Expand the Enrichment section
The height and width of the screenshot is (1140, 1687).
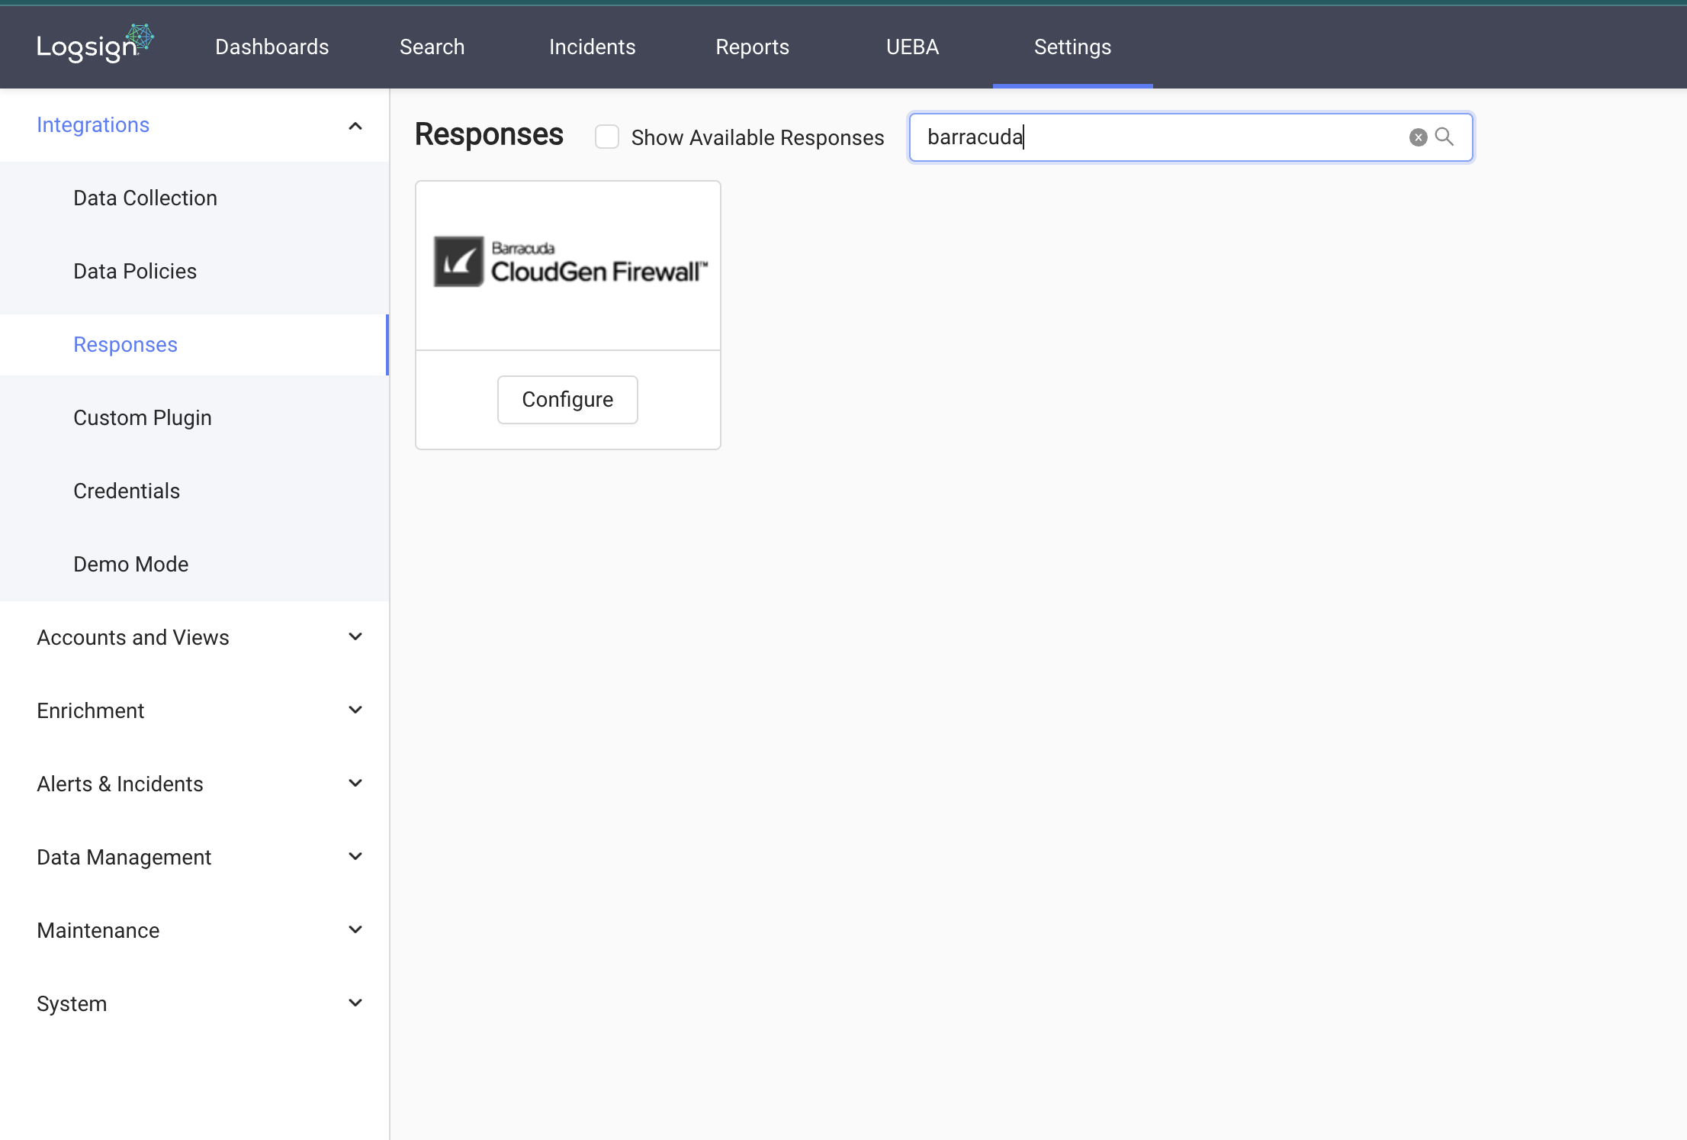click(x=194, y=710)
